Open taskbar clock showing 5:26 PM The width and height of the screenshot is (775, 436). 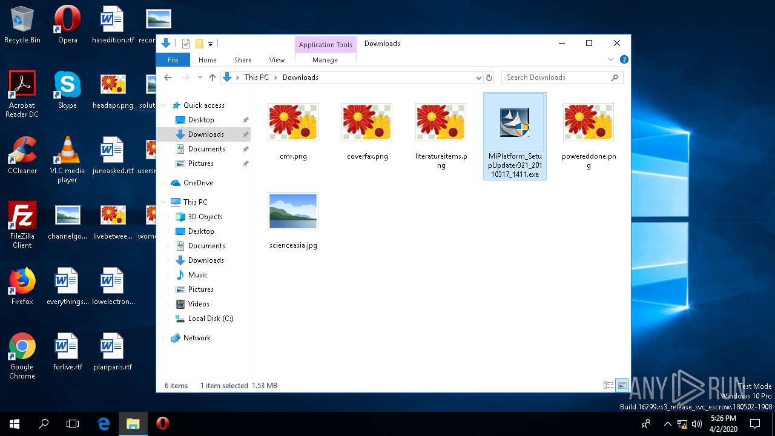[722, 424]
